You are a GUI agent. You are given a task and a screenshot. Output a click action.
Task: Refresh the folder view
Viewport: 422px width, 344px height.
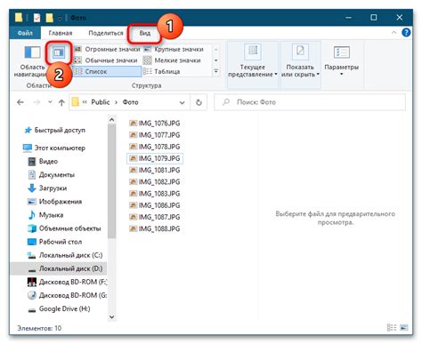click(199, 102)
